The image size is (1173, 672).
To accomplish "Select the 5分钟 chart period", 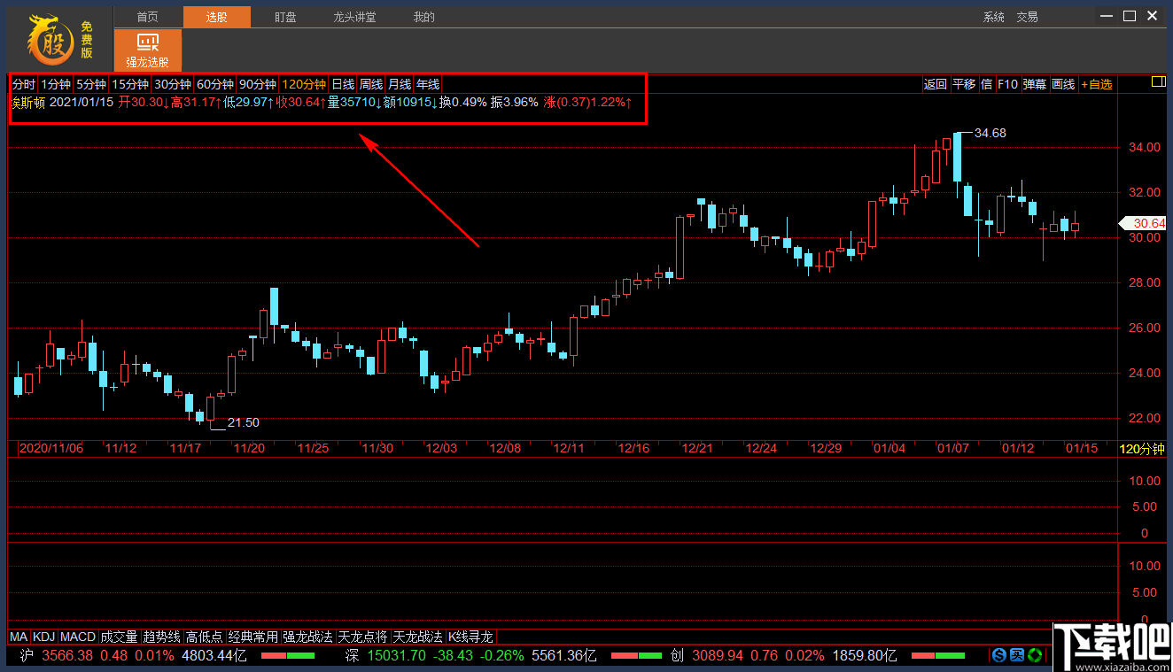I will [90, 84].
